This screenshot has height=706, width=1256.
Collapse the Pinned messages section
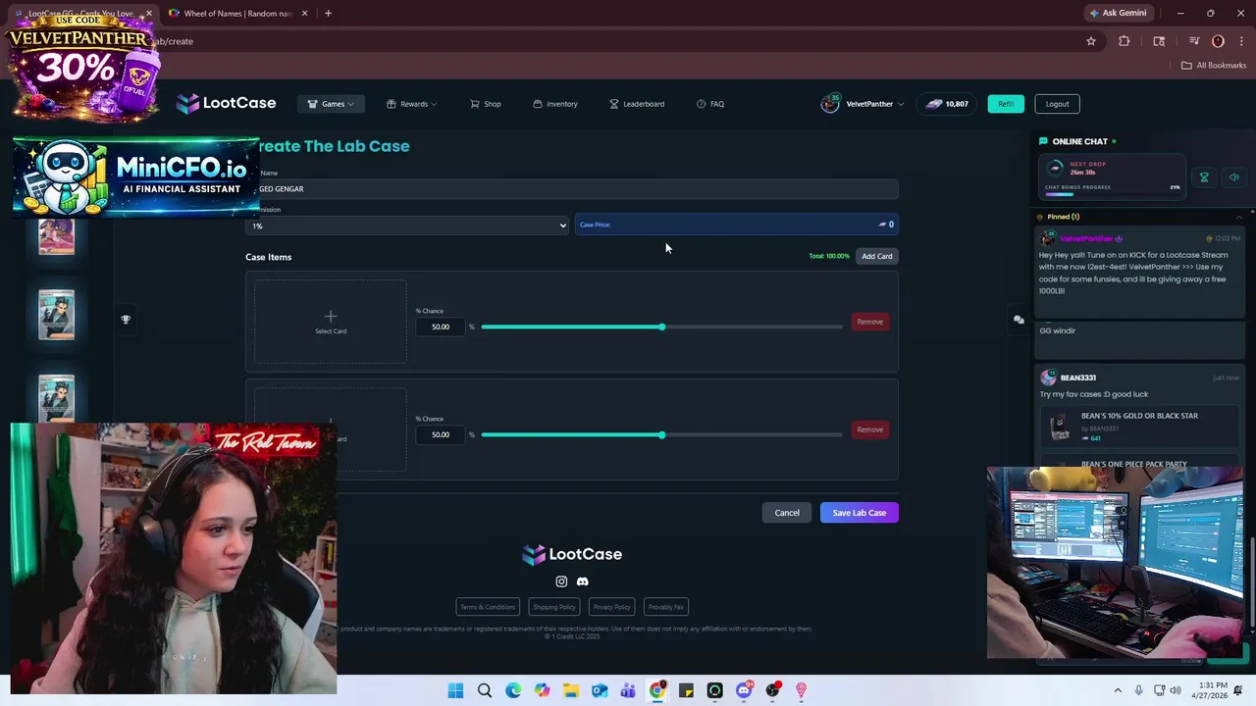(x=1238, y=217)
